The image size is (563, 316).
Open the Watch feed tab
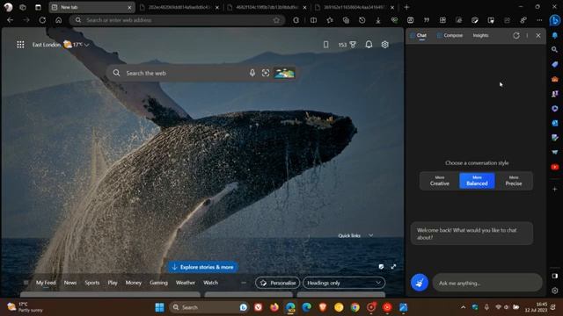(x=211, y=283)
